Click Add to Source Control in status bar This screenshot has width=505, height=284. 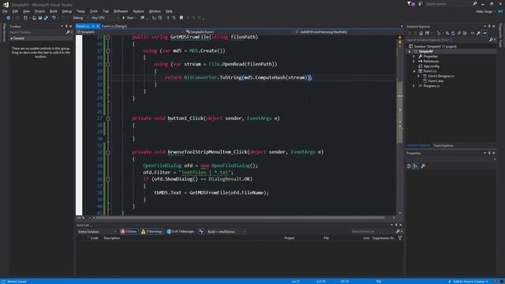point(468,282)
